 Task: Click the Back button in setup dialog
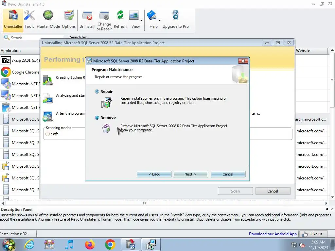pos(154,174)
